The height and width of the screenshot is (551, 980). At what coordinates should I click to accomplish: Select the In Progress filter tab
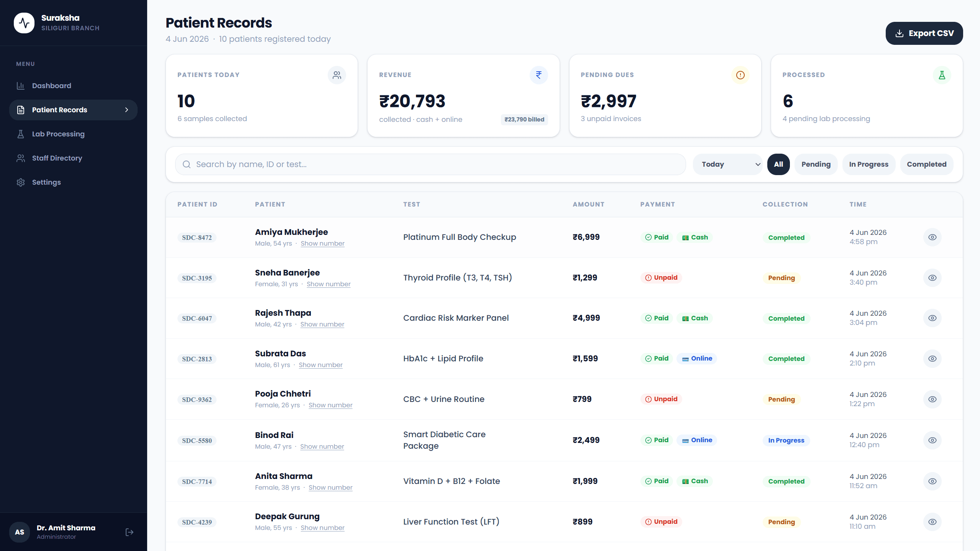pyautogui.click(x=868, y=164)
